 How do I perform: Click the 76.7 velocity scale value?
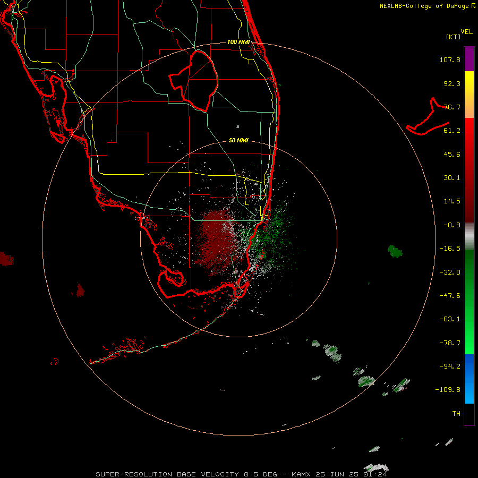pyautogui.click(x=452, y=107)
